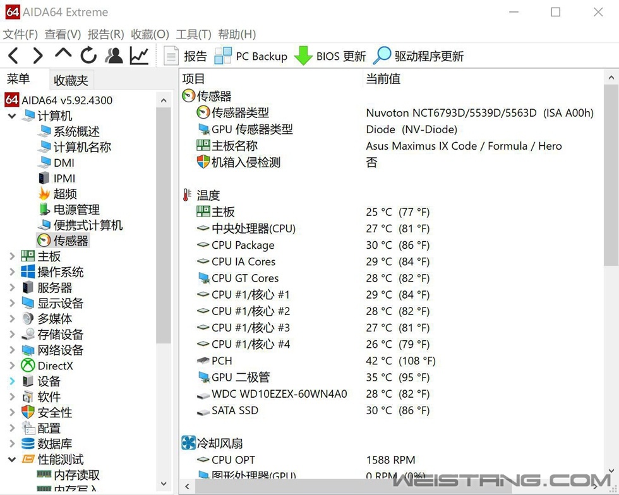Click the BIOS 更新 green arrow button
619x495 pixels.
tap(330, 56)
